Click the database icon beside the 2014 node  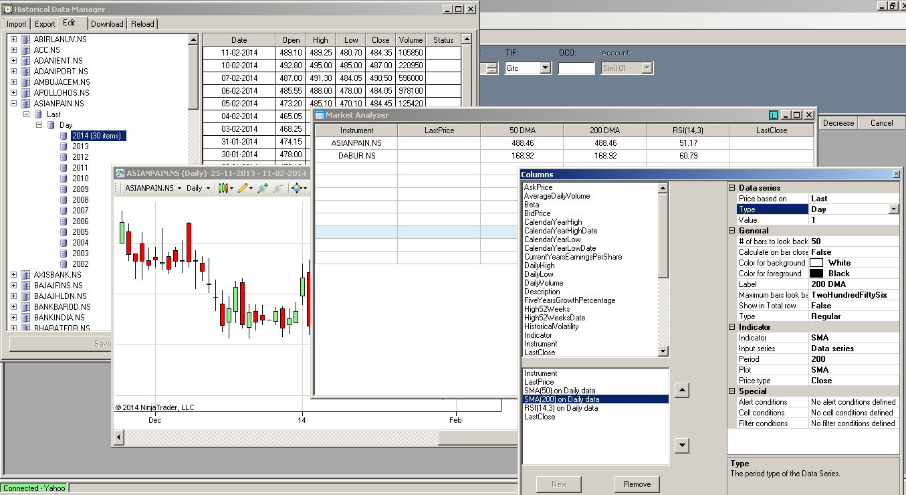click(64, 136)
